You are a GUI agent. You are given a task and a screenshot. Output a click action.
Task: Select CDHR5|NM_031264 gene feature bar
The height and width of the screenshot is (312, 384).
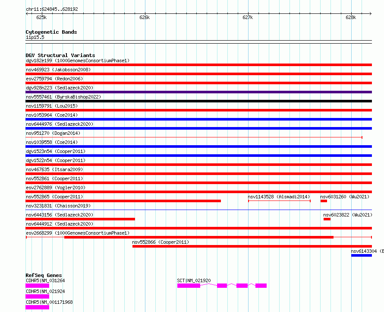tap(37, 286)
